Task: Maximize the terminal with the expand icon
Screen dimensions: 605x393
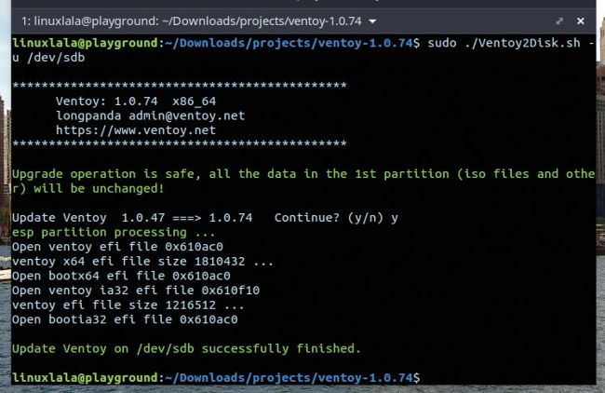Action: tap(559, 20)
